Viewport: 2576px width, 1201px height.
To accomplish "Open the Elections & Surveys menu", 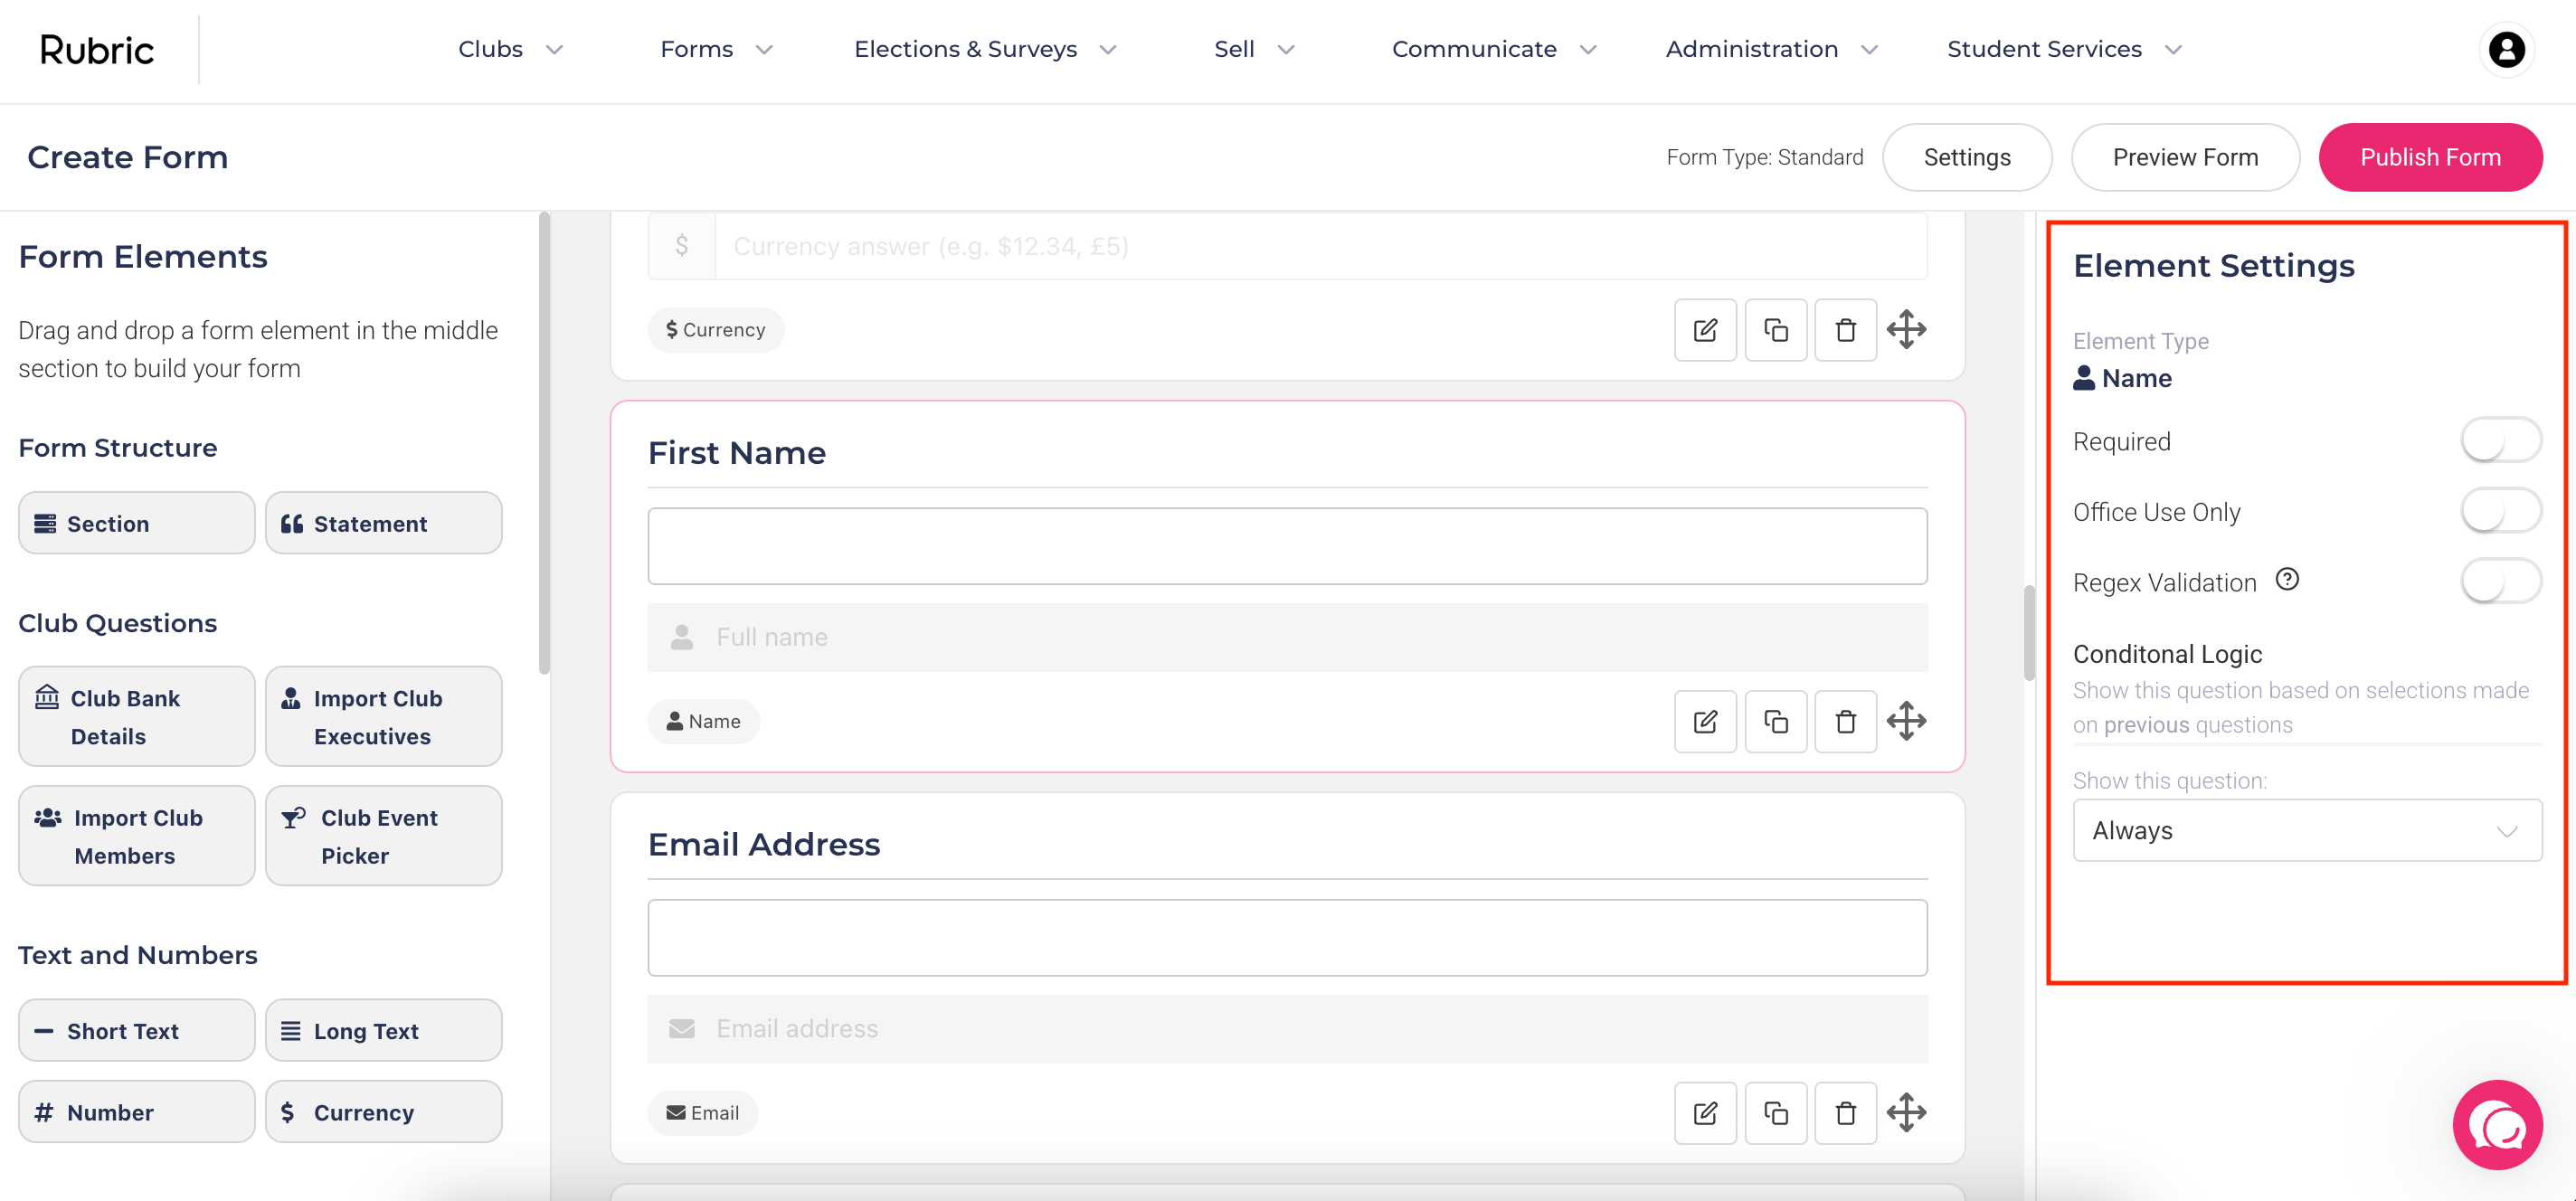I will click(x=984, y=49).
